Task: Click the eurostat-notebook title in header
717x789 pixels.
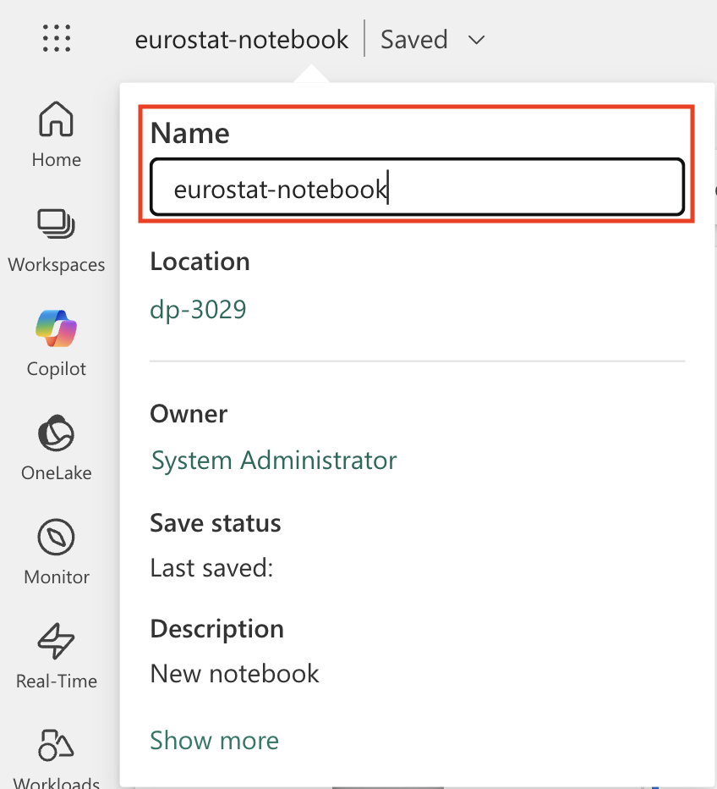Action: 241,40
